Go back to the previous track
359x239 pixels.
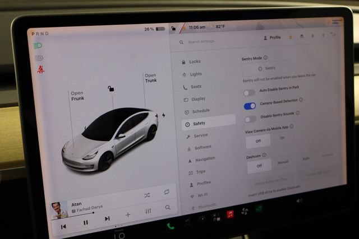63,227
